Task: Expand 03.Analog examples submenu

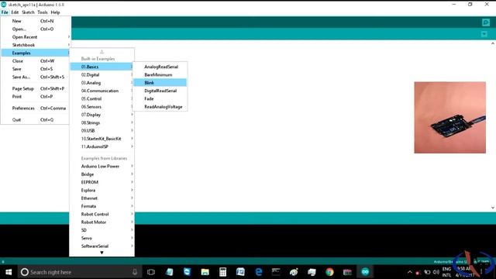Action: tap(102, 83)
